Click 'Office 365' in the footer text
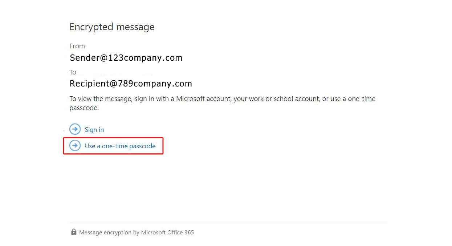 180,233
